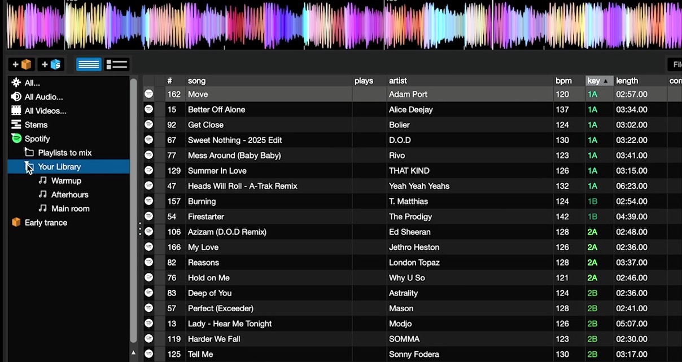The height and width of the screenshot is (362, 682).
Task: Click the sidebar scrollbar up arrow
Action: [133, 352]
